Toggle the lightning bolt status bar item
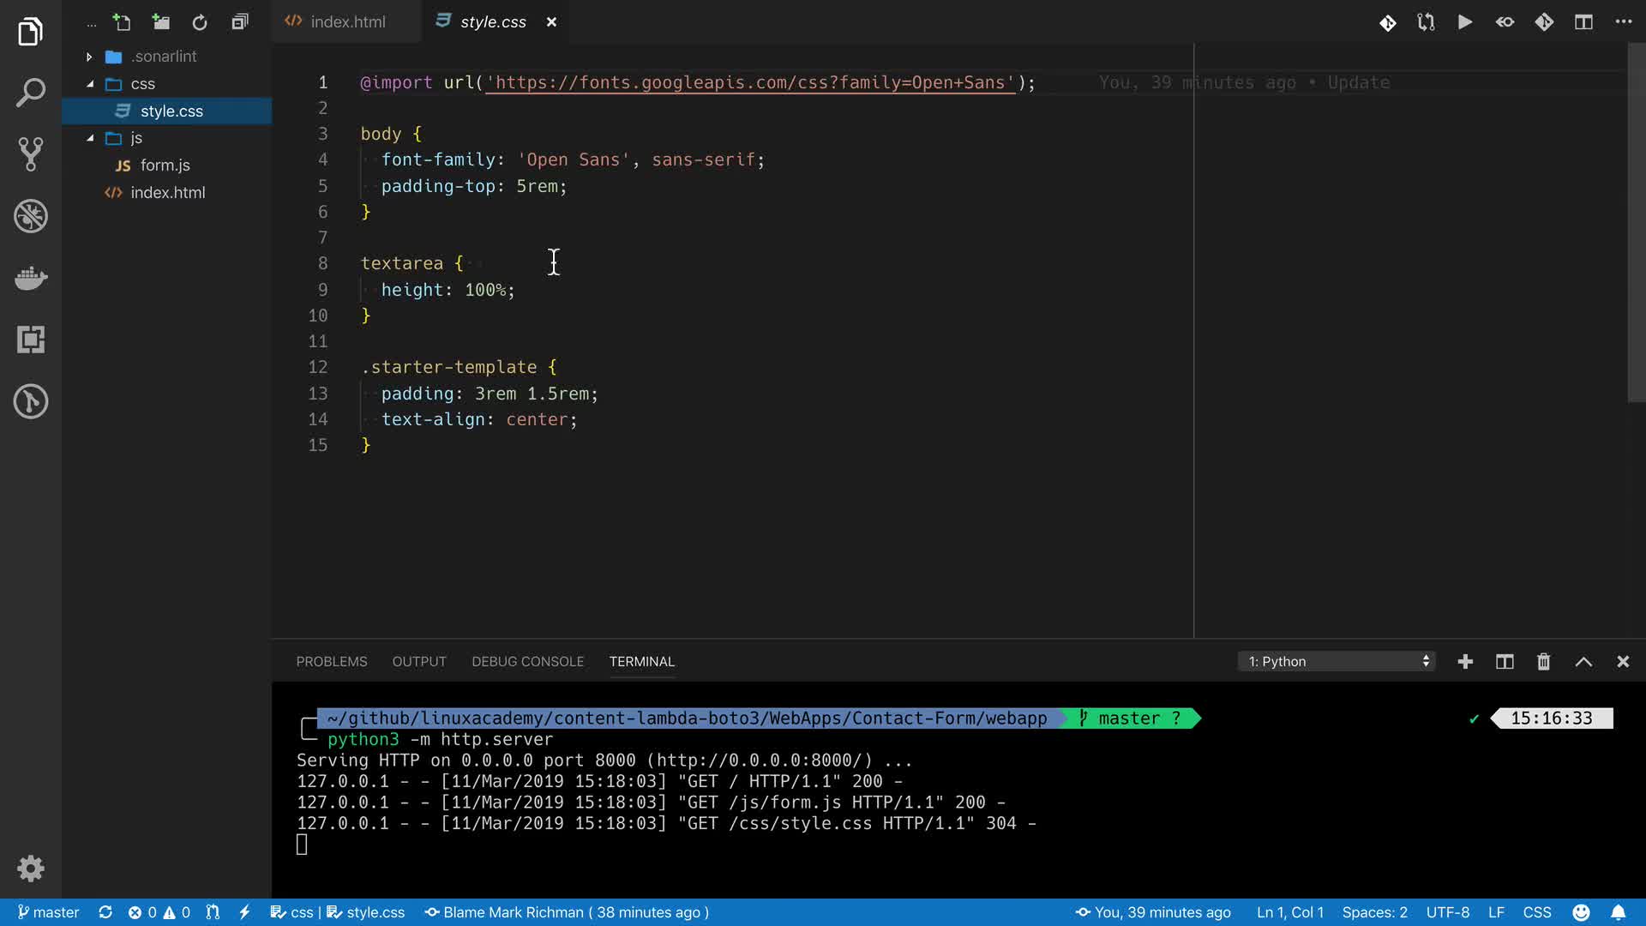Screen dimensions: 1646x926 tap(244, 912)
